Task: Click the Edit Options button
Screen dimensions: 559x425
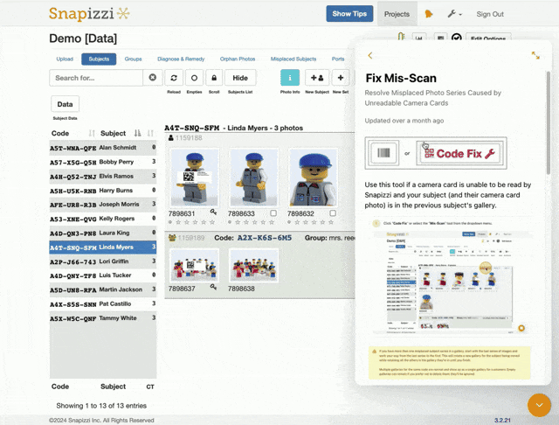Action: pos(488,38)
